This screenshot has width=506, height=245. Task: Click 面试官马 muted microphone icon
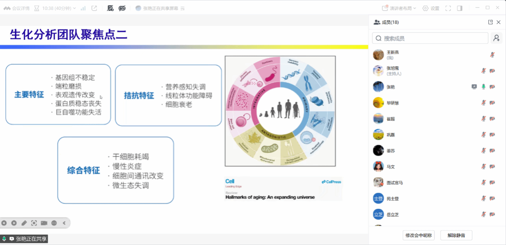(484, 182)
